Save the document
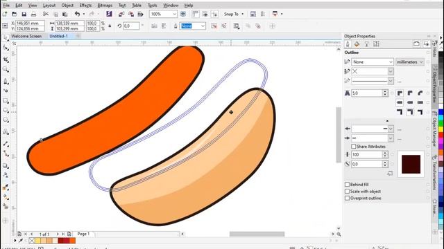 click(x=24, y=14)
